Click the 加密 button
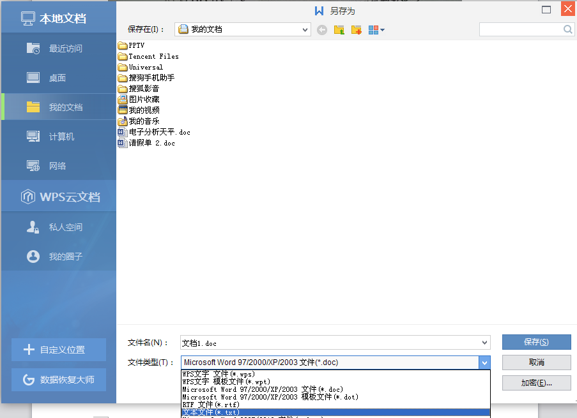 pyautogui.click(x=537, y=383)
